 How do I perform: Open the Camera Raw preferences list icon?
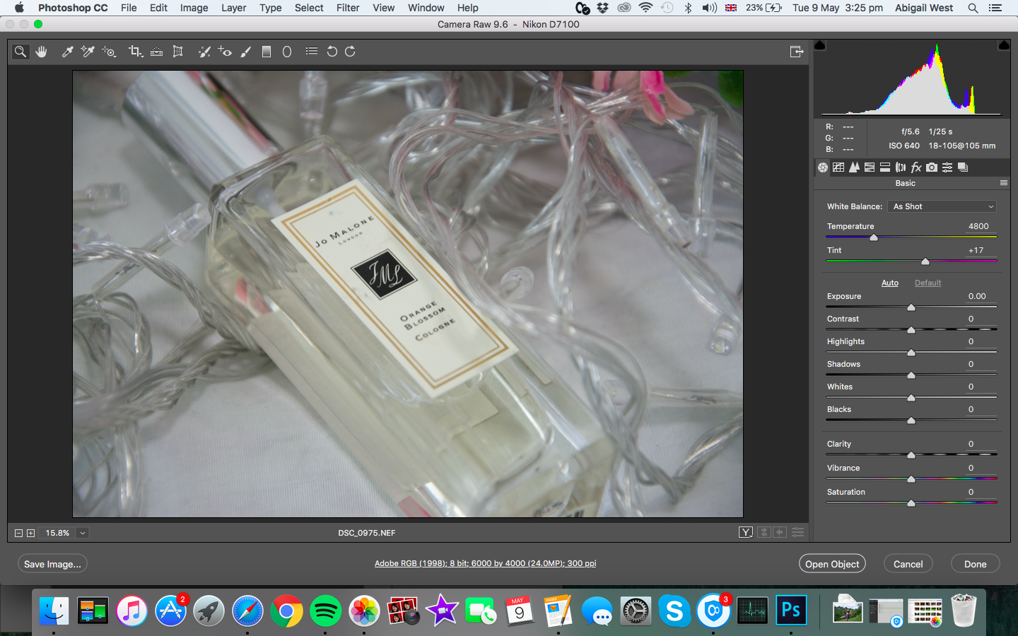312,52
